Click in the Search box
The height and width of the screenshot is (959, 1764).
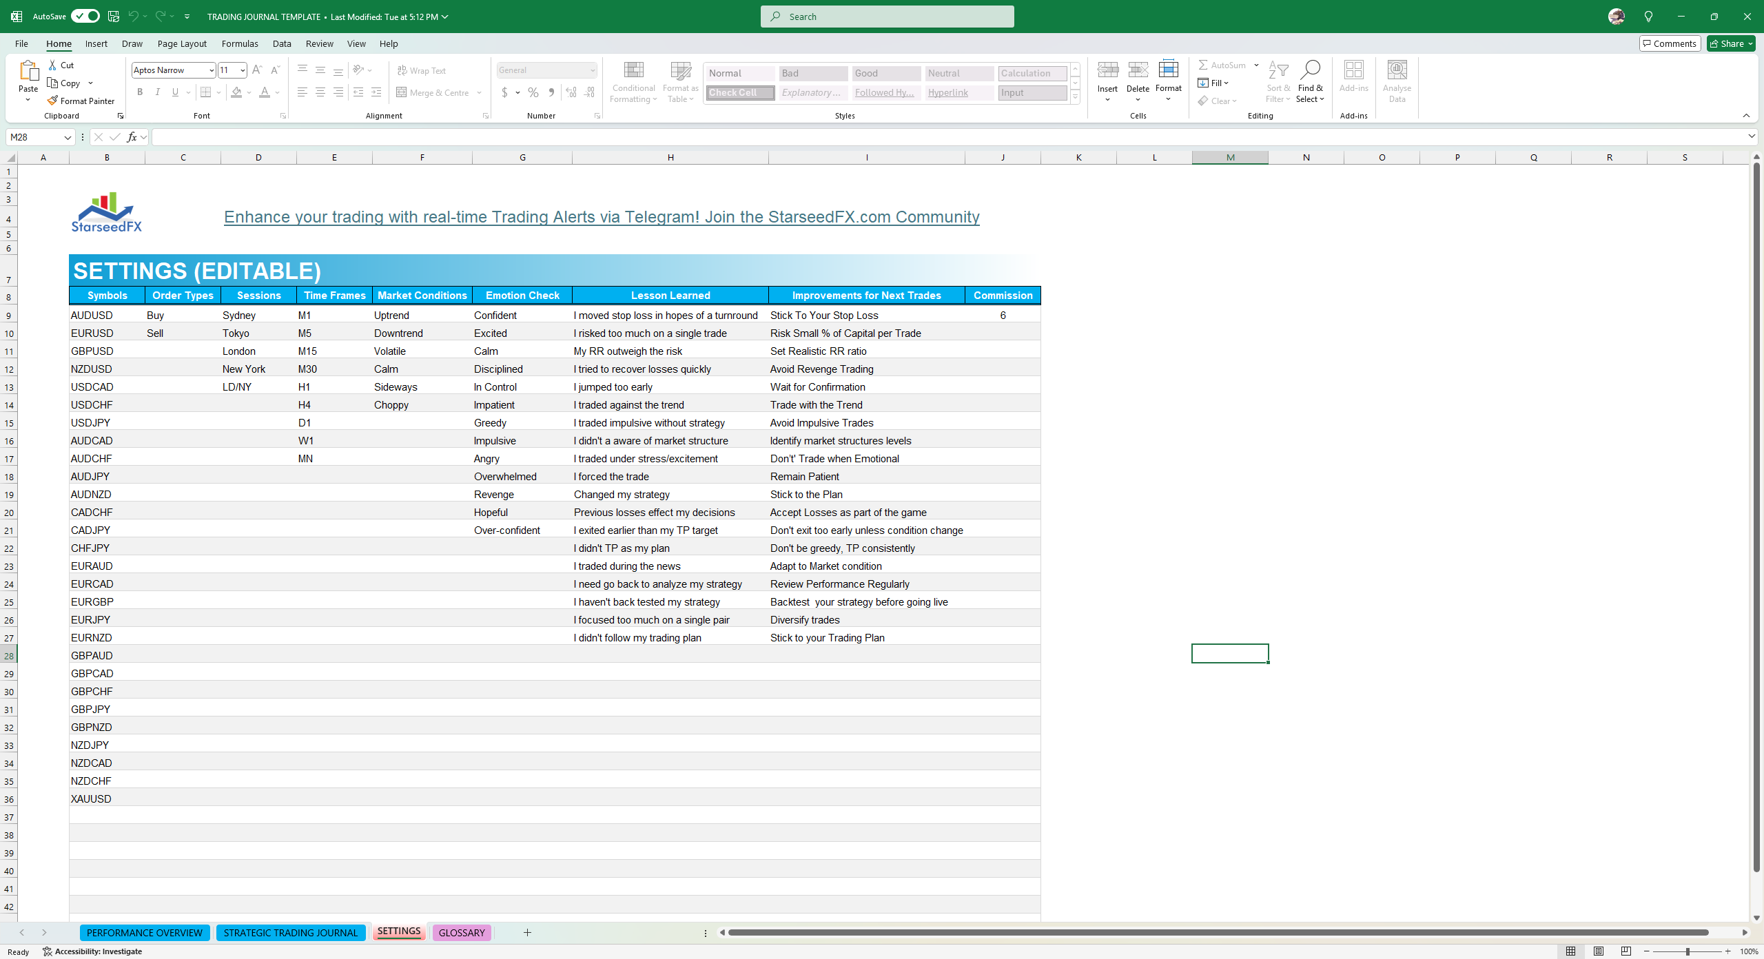point(887,17)
